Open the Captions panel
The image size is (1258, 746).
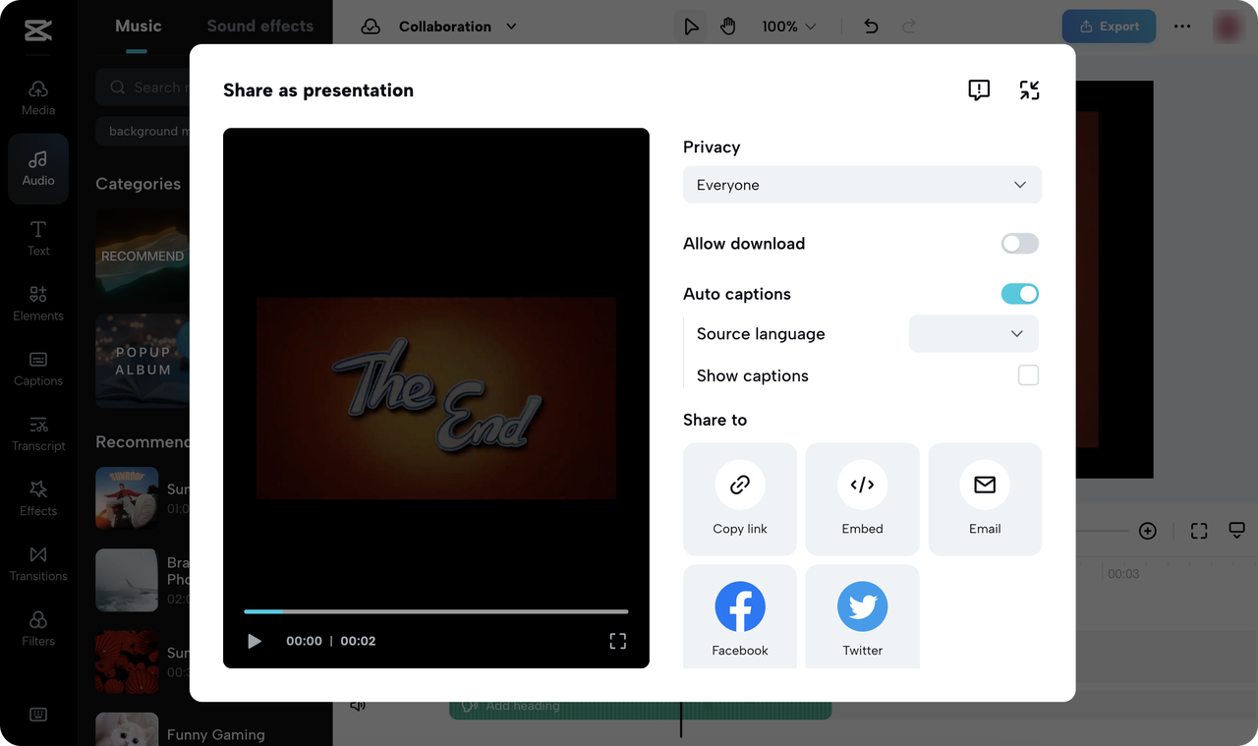[38, 369]
